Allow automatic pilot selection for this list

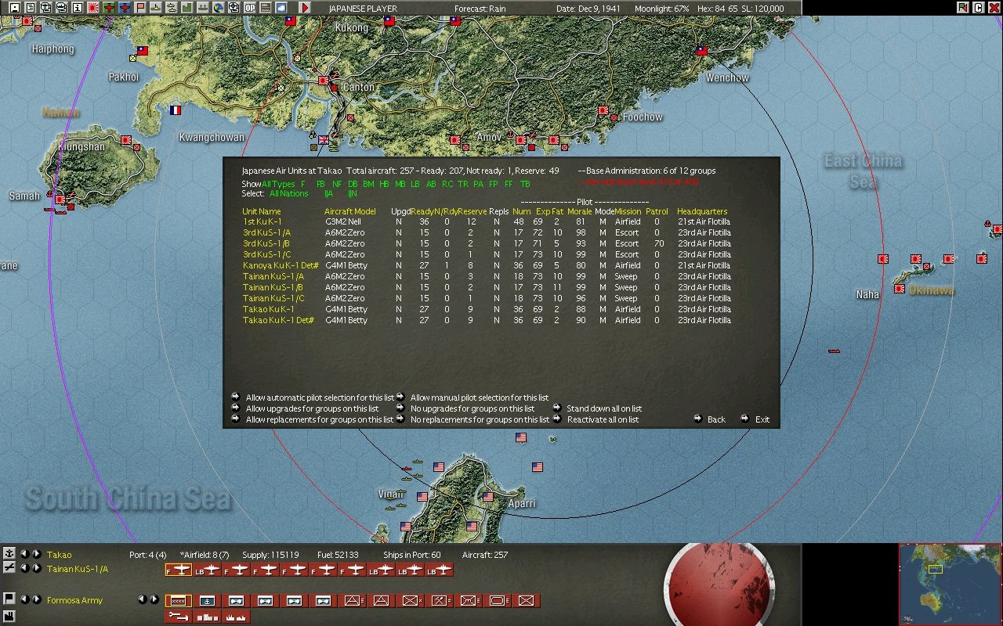coord(320,398)
